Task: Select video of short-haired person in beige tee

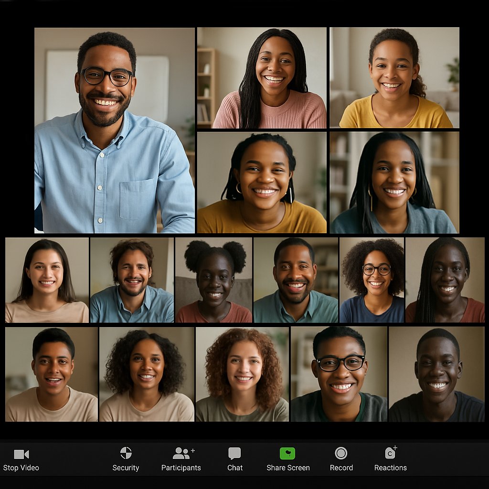Action: (52, 374)
